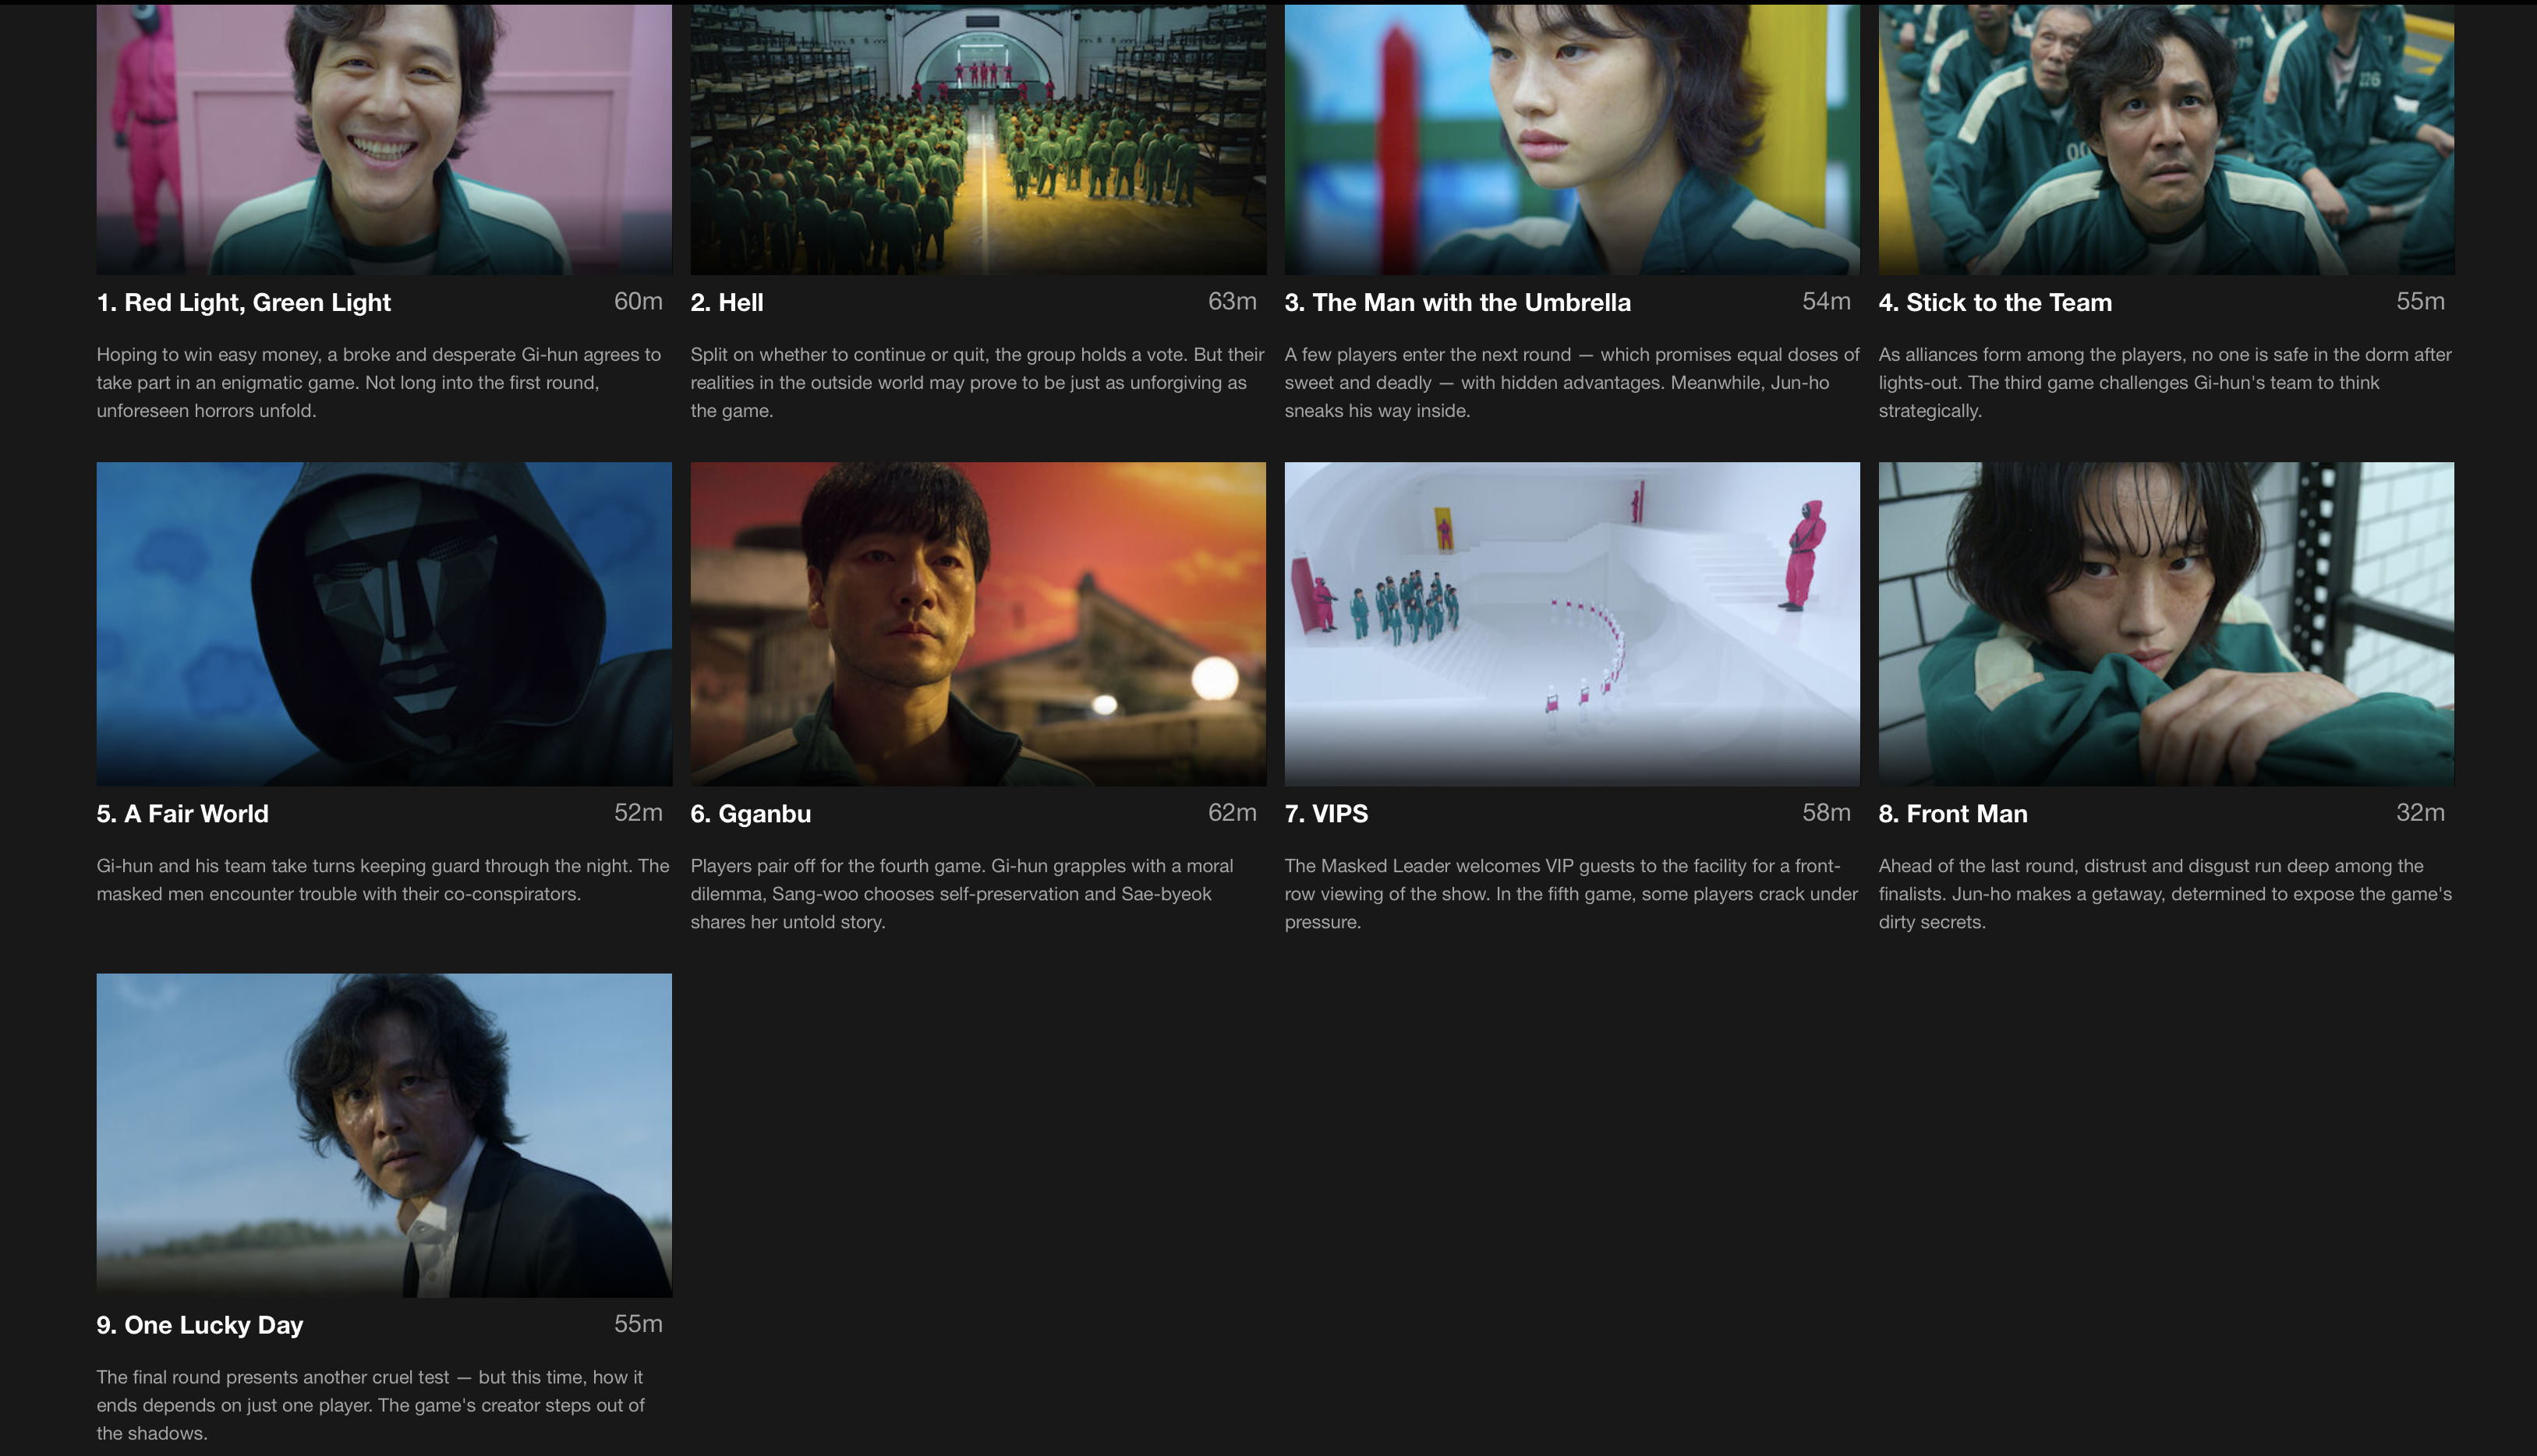Screen dimensions: 2537x1456
Task: Click the A Fair World masked-man thumbnail
Action: (x=384, y=623)
